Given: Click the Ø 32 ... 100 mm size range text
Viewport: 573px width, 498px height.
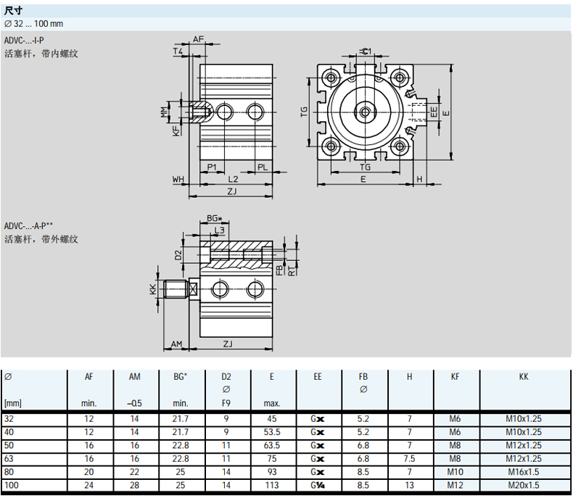Looking at the screenshot, I should [x=33, y=24].
